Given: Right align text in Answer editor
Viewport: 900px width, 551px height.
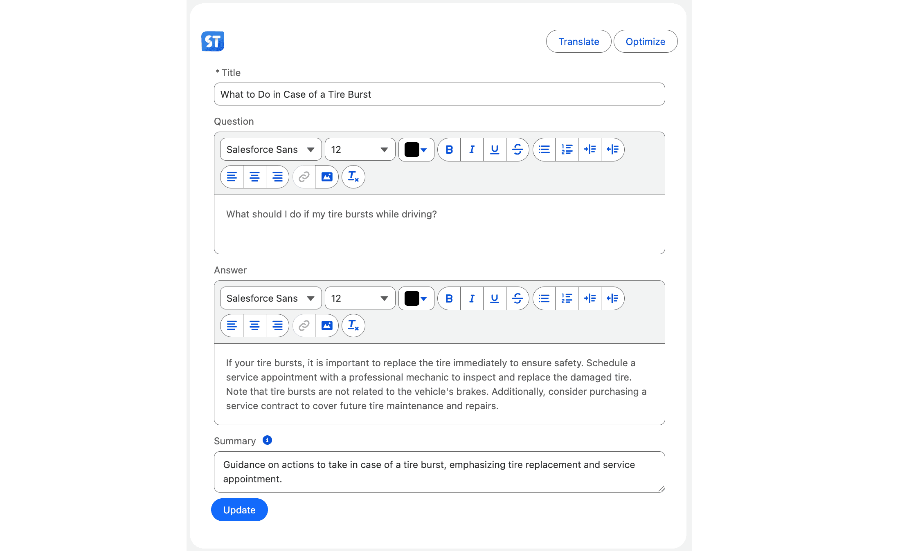Looking at the screenshot, I should click(277, 326).
